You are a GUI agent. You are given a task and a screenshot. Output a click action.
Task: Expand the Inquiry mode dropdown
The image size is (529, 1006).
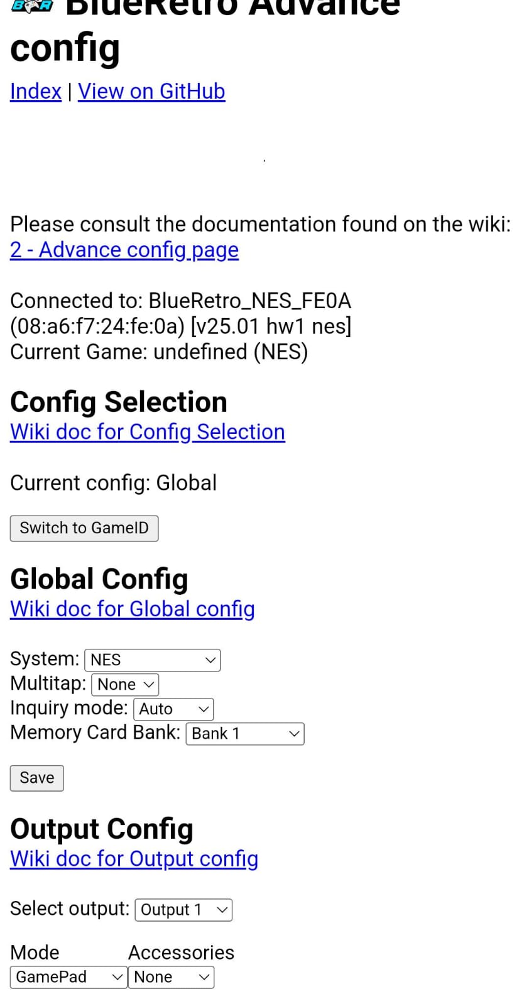point(173,709)
